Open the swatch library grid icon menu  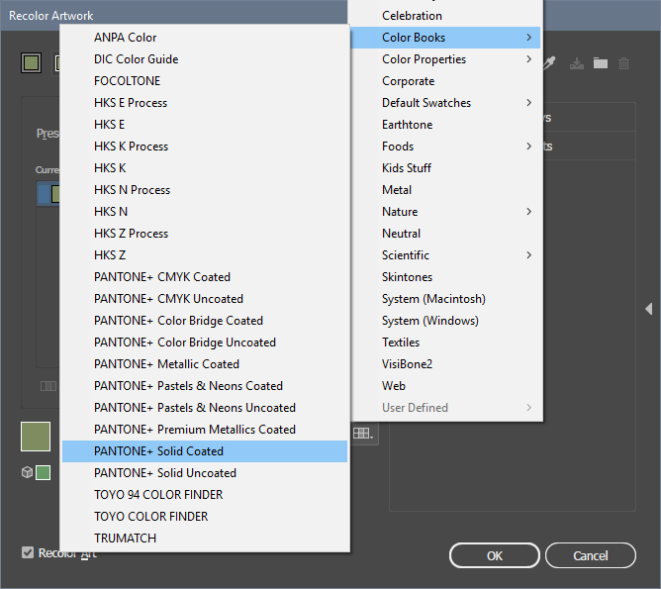[x=363, y=434]
